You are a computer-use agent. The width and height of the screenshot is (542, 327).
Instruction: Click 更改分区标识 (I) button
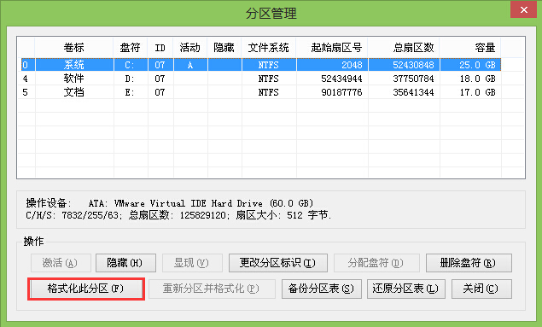(x=278, y=263)
